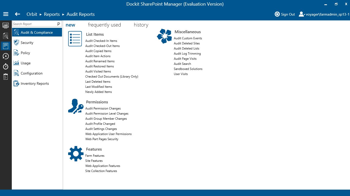Open Web Application User Permissions report
Image resolution: width=350 pixels, height=196 pixels.
(108, 134)
